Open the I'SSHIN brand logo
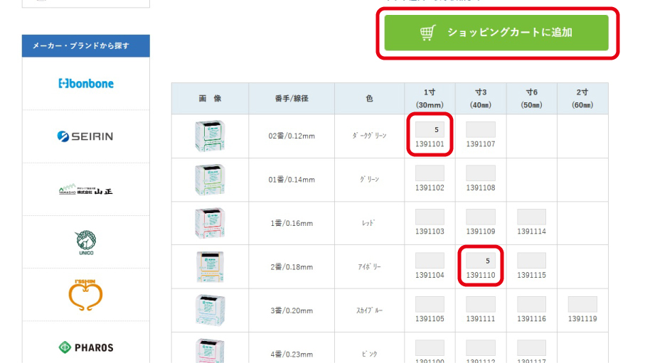This screenshot has width=645, height=363. tap(85, 295)
